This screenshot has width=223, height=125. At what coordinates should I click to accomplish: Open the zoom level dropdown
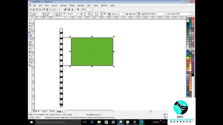coord(91,9)
